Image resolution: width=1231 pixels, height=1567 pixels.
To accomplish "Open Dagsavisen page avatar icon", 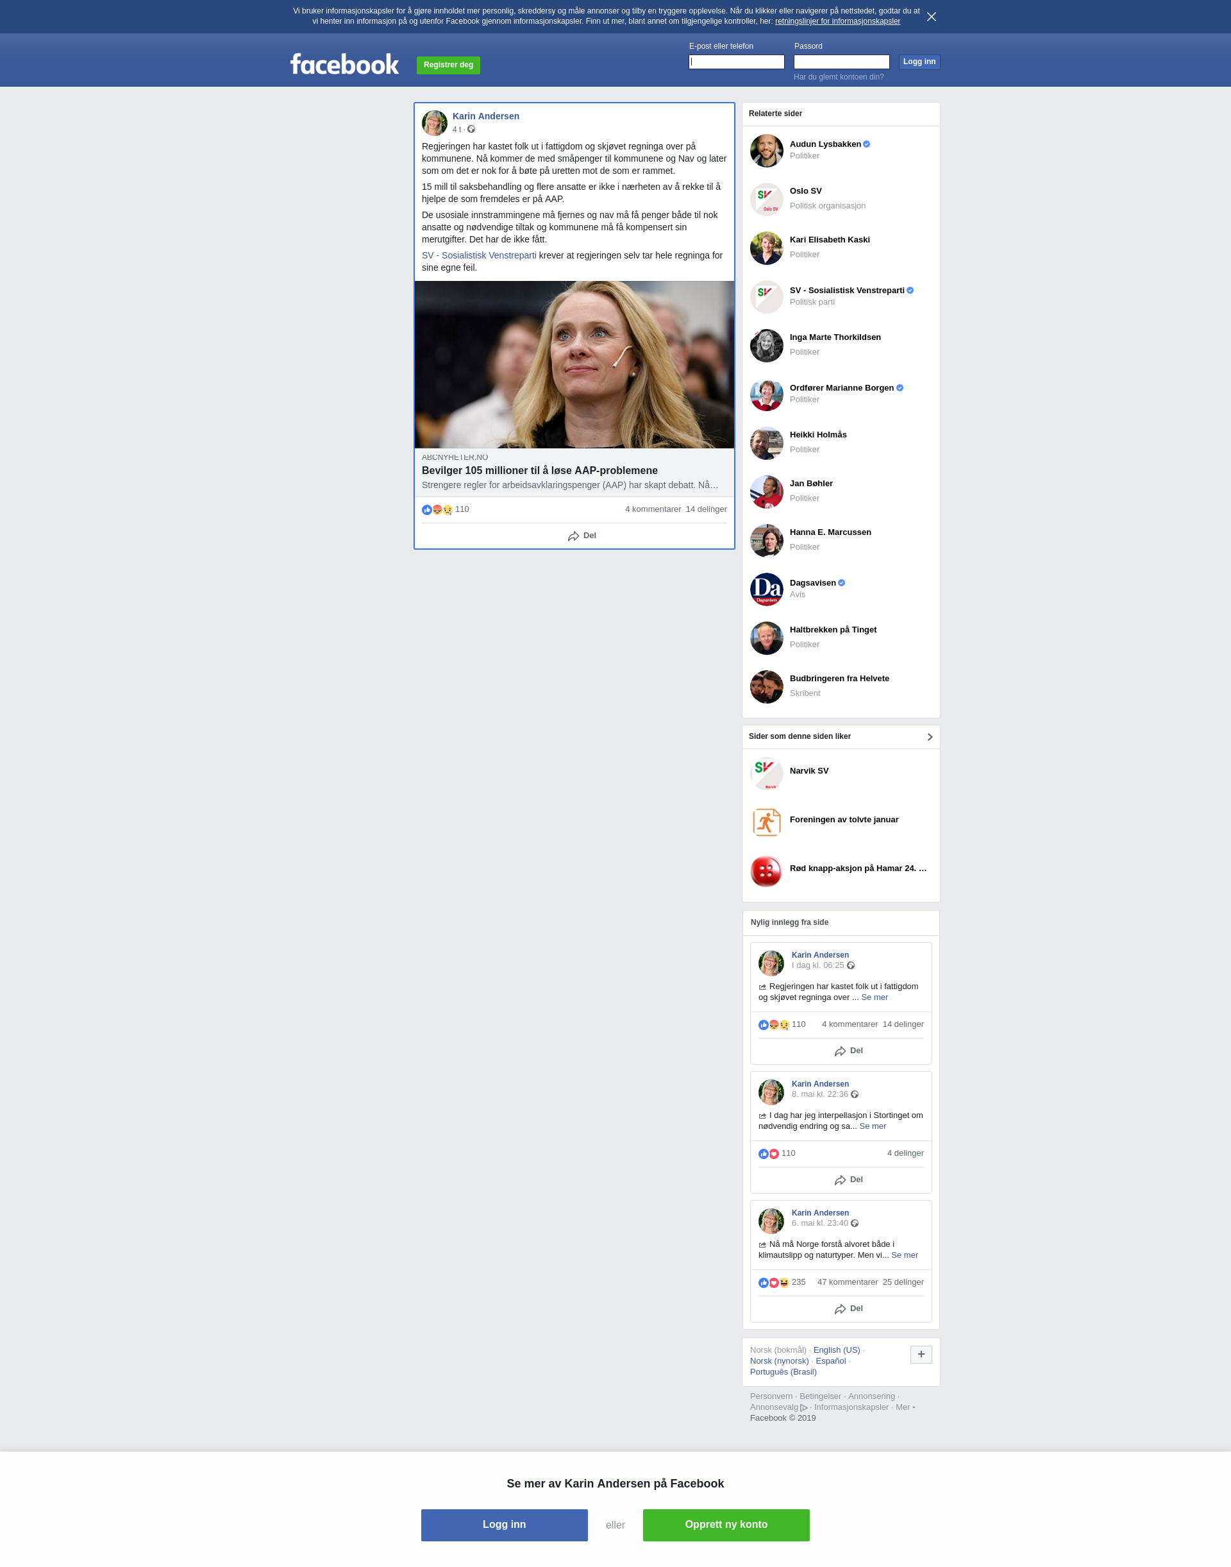I will tap(766, 589).
